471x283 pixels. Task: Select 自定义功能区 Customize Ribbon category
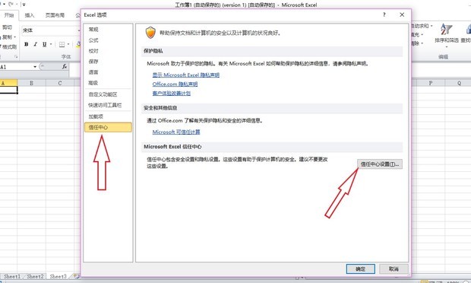coord(108,94)
